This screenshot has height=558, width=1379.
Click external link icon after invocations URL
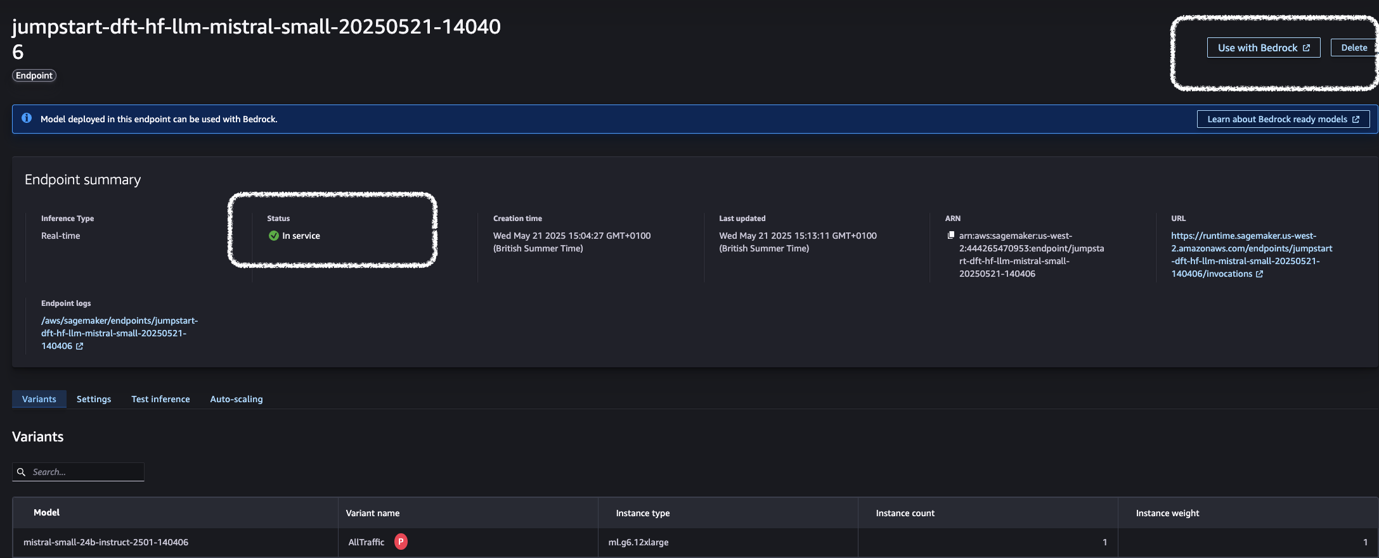point(1259,274)
